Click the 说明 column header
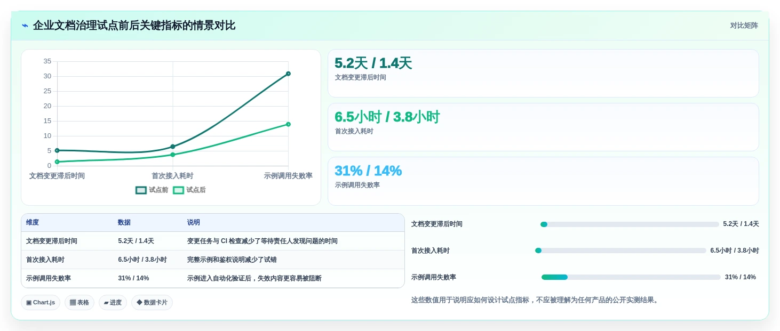Viewport: 780px width, 331px height. tap(194, 223)
